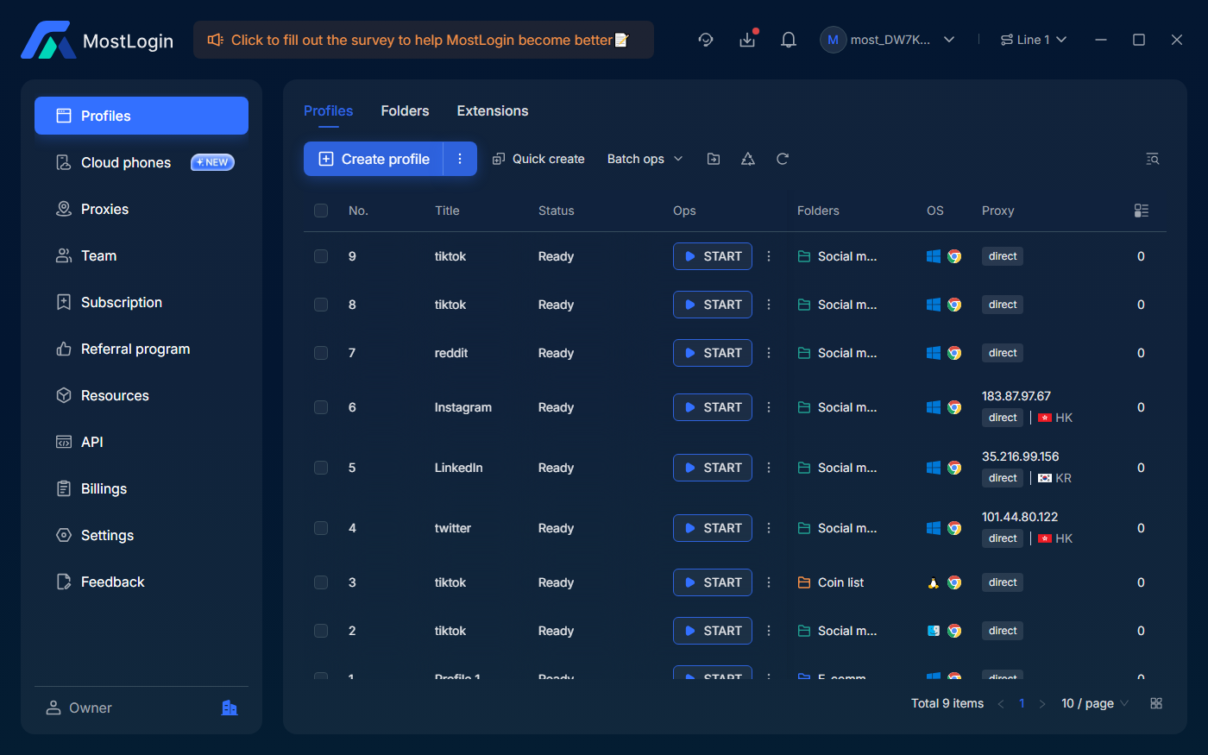Open the 10 / page size dropdown

pyautogui.click(x=1094, y=703)
